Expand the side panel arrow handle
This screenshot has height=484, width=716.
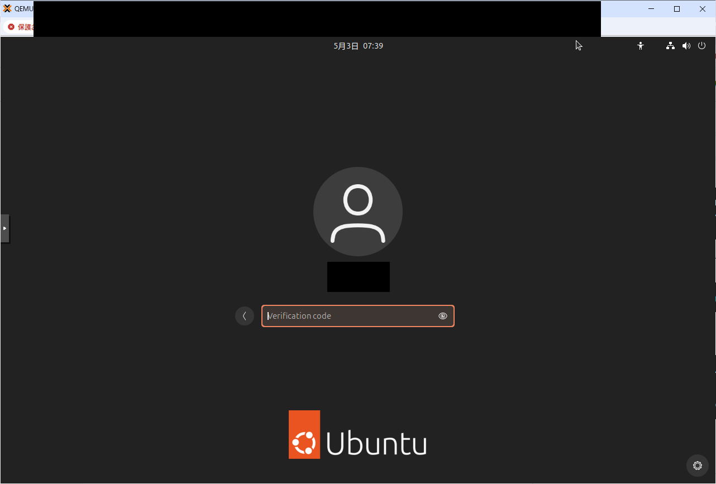click(4, 228)
